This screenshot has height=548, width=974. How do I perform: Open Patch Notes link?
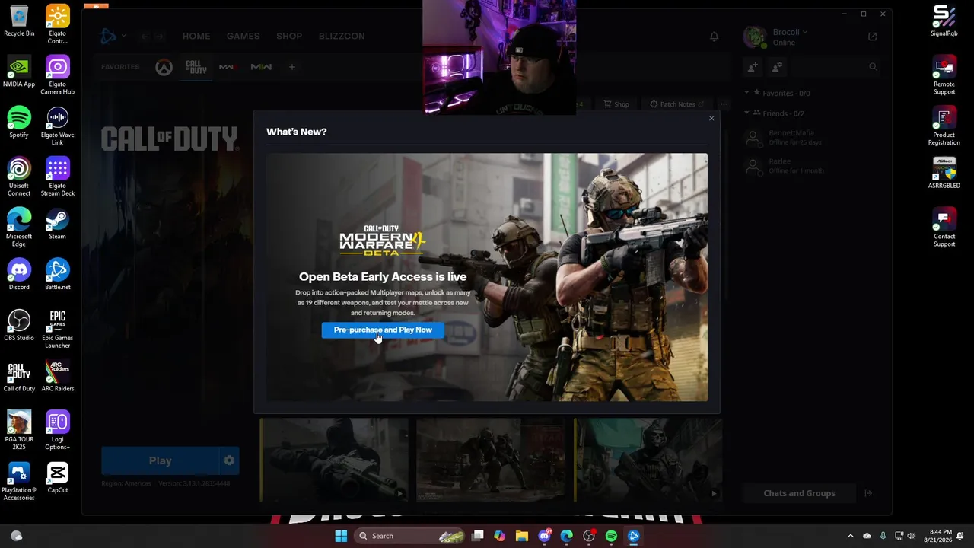(677, 104)
